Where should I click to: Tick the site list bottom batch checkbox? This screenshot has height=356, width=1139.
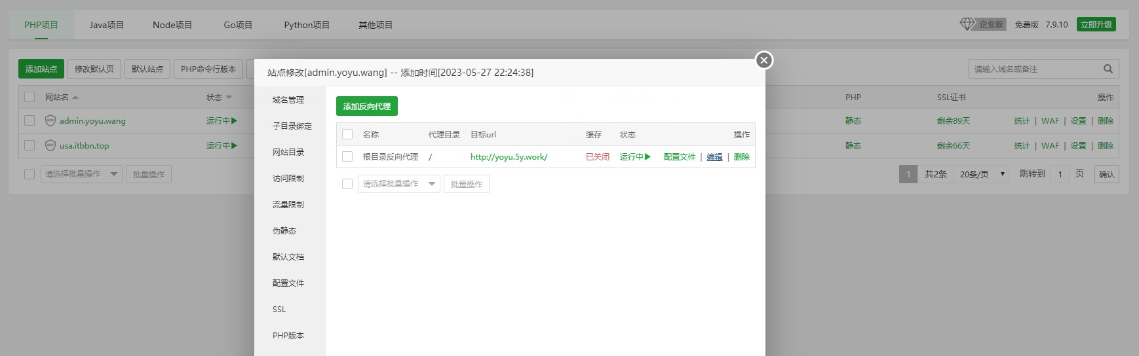(29, 174)
